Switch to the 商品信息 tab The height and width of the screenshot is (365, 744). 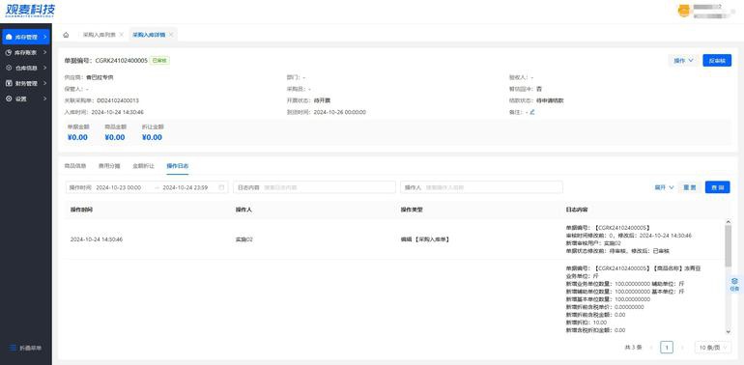pyautogui.click(x=75, y=166)
